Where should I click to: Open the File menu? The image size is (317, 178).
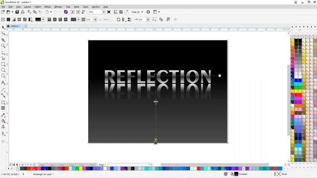click(3, 7)
